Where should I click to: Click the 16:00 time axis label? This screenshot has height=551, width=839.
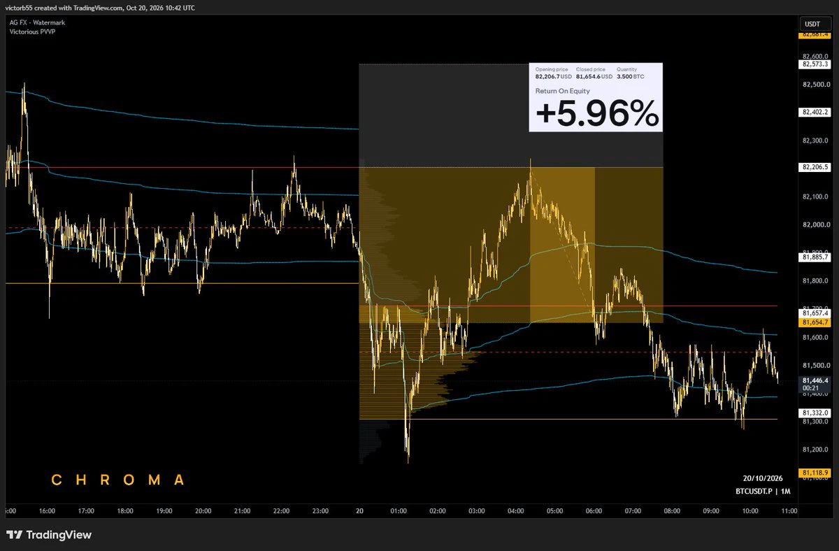(x=47, y=511)
